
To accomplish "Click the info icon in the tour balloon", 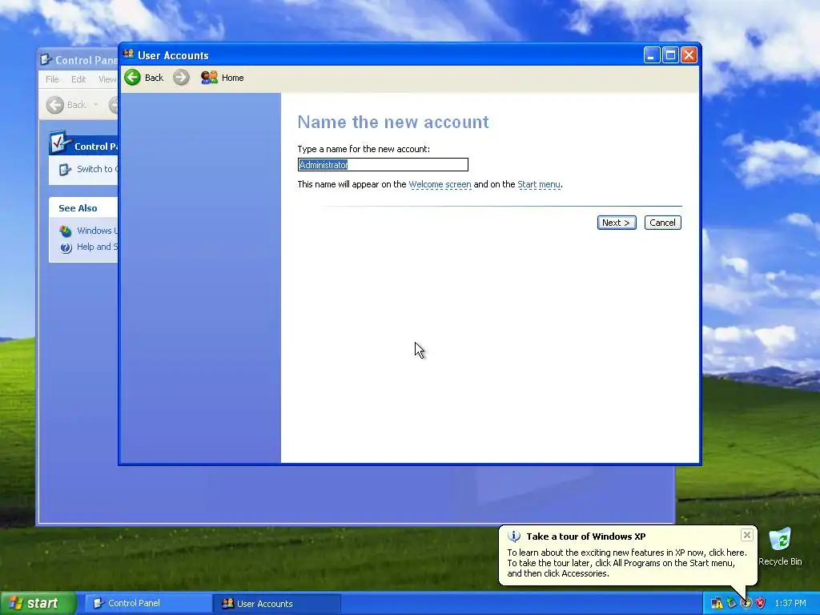I will 514,536.
